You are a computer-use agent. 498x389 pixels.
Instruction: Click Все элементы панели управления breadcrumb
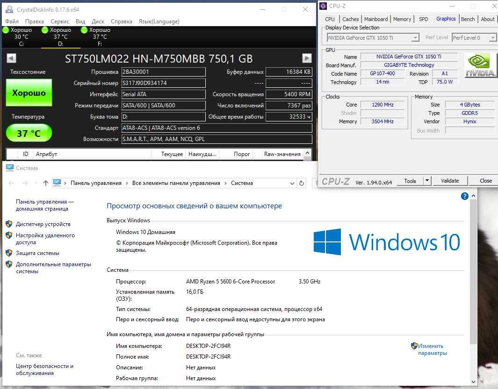pyautogui.click(x=176, y=183)
